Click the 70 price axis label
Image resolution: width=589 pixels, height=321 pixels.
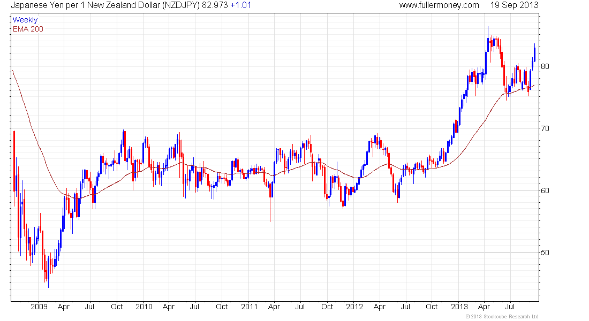(545, 128)
